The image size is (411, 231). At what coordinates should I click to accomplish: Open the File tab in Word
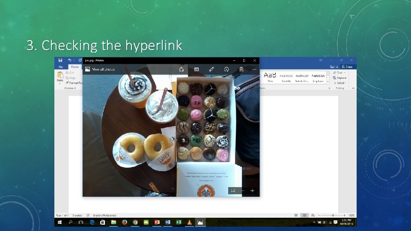pyautogui.click(x=61, y=67)
